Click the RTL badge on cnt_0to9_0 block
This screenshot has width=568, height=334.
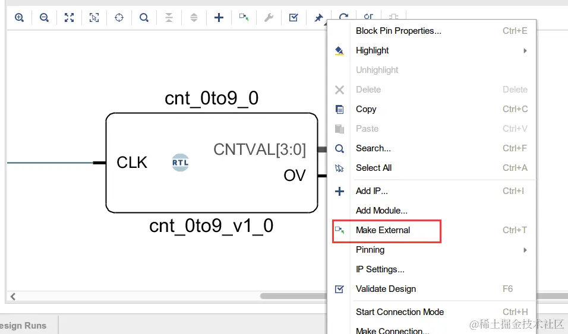click(x=180, y=163)
